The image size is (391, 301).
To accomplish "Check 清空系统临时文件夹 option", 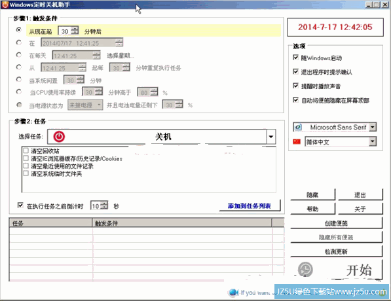I will (26, 173).
